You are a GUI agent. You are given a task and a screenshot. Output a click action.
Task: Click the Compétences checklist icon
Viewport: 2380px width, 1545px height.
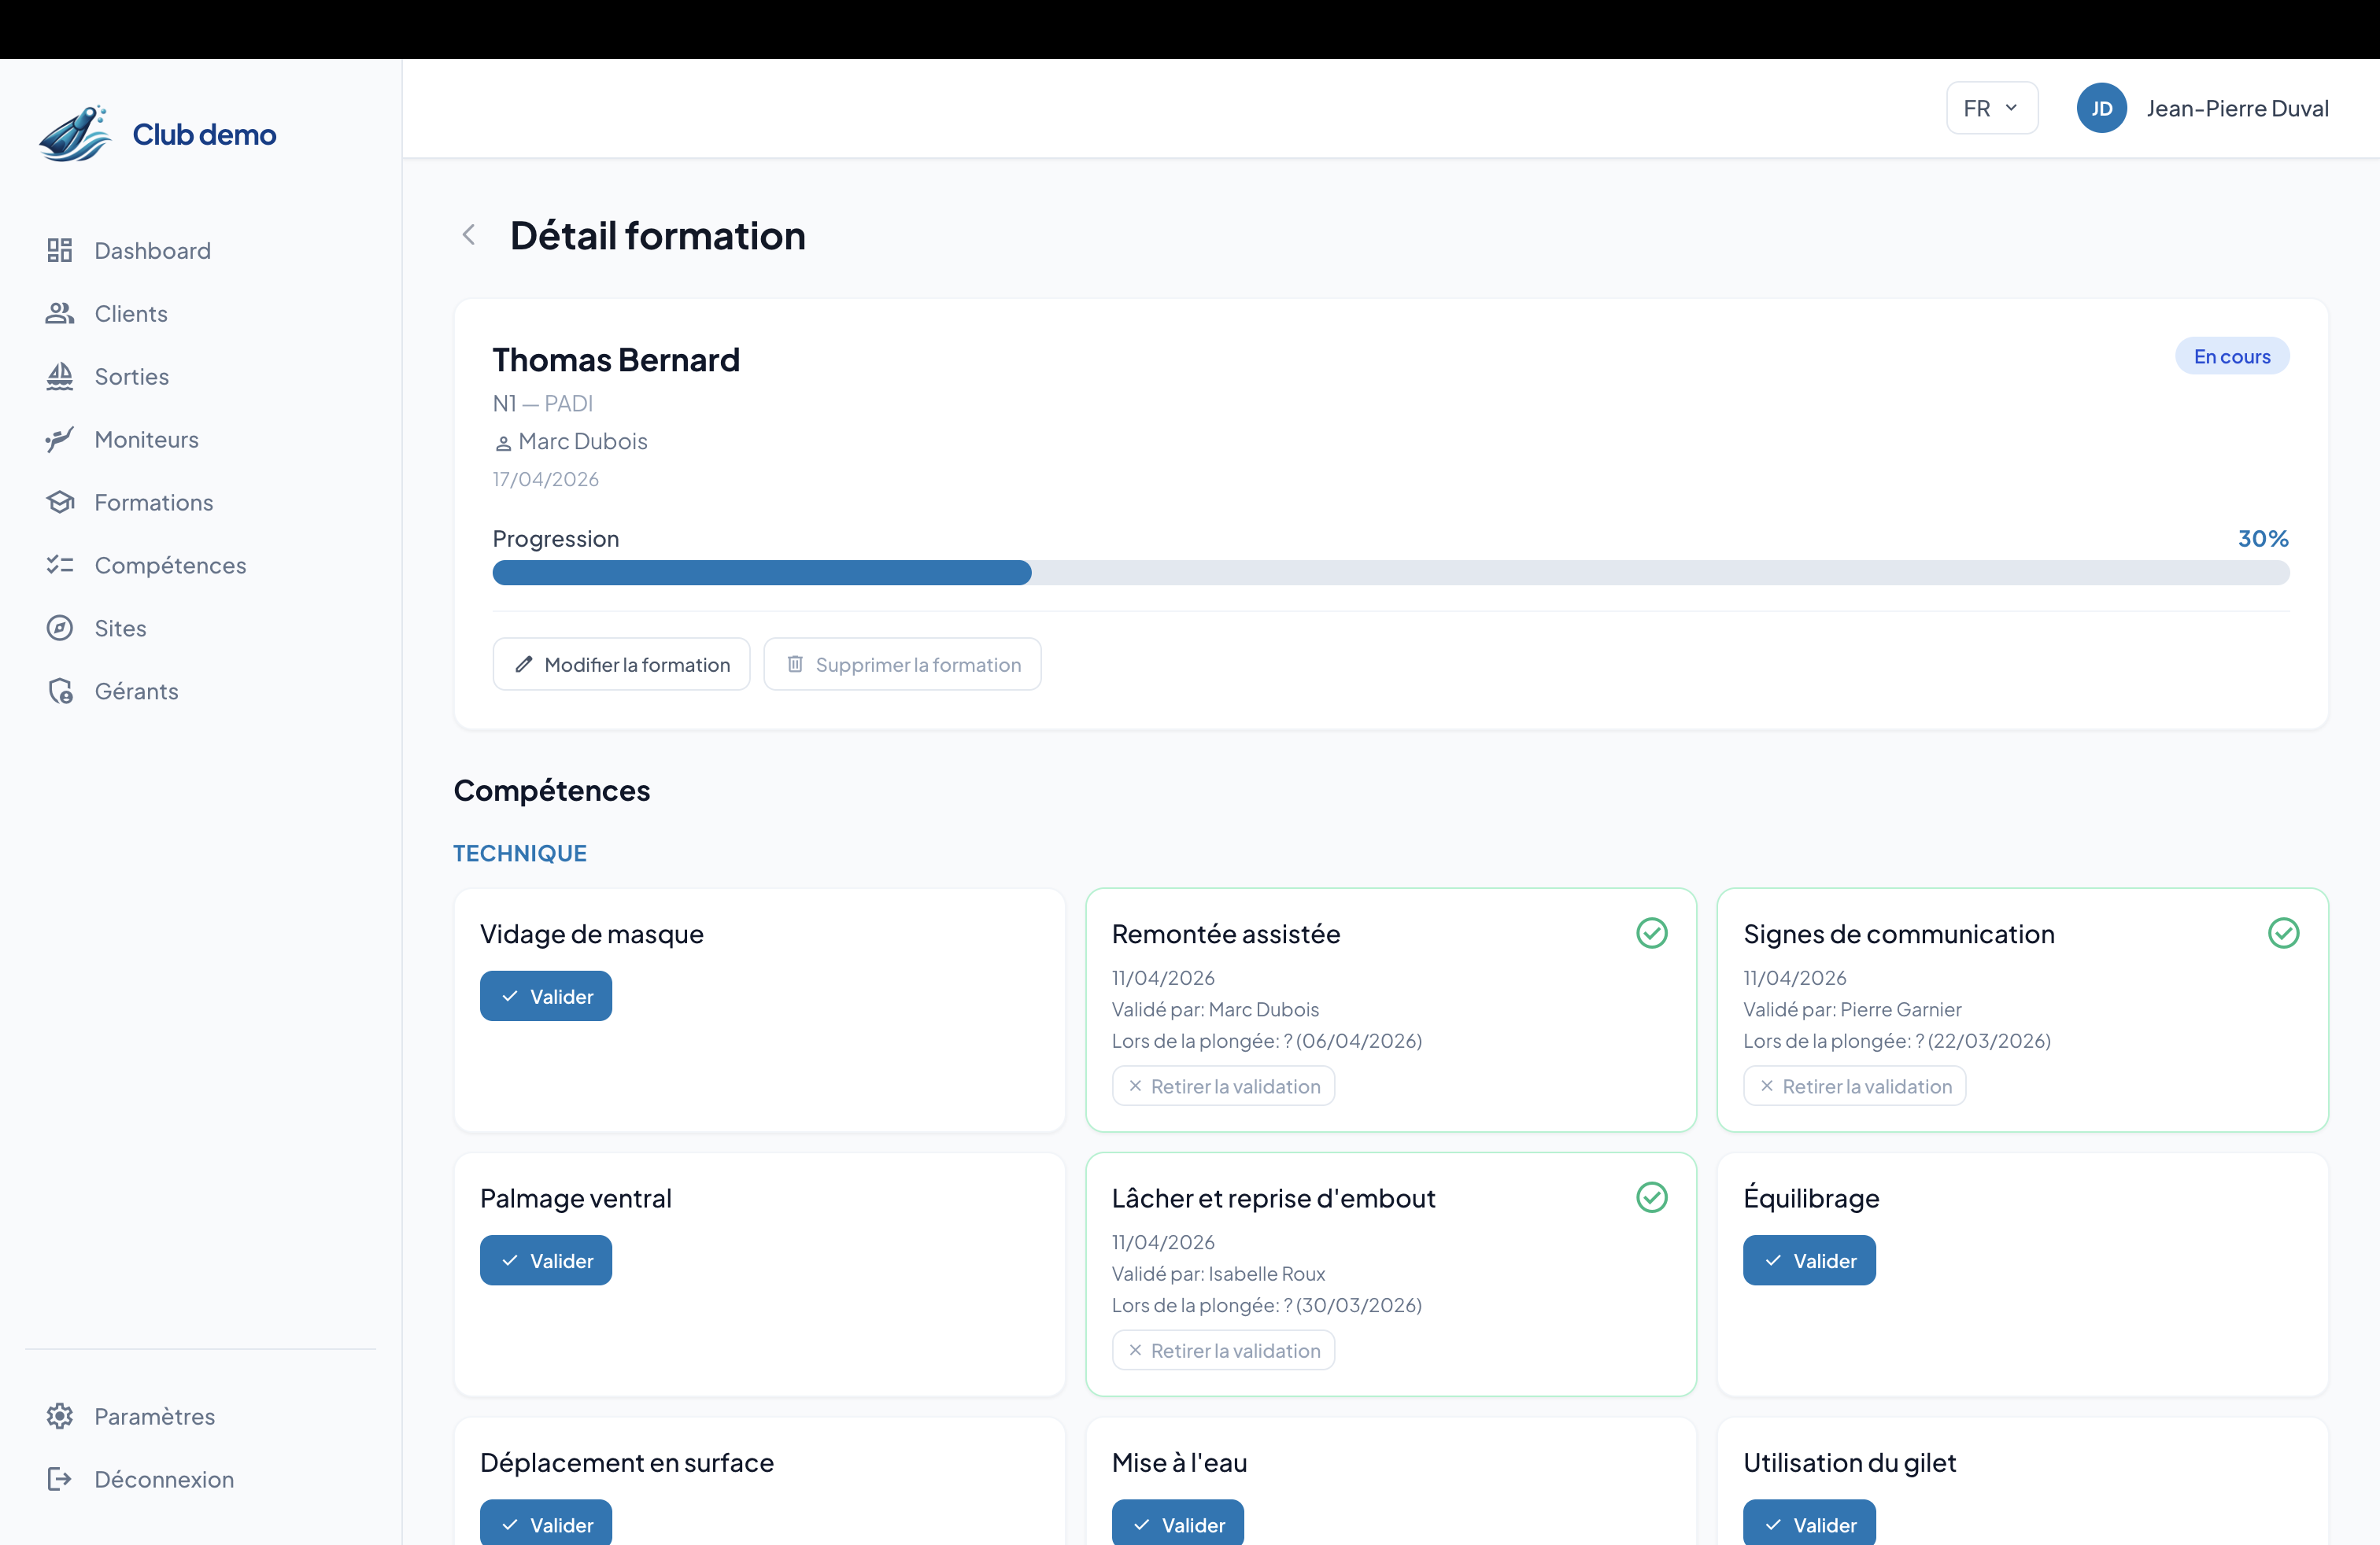60,565
